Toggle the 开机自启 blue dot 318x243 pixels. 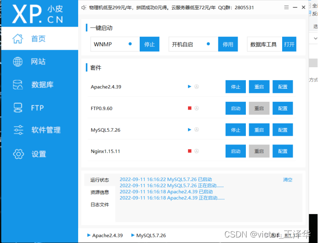pyautogui.click(x=208, y=44)
